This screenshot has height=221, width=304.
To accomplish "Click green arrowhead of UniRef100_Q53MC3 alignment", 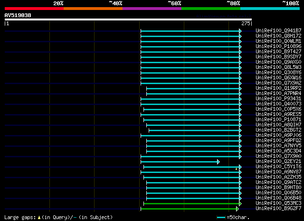I will click(240, 204).
